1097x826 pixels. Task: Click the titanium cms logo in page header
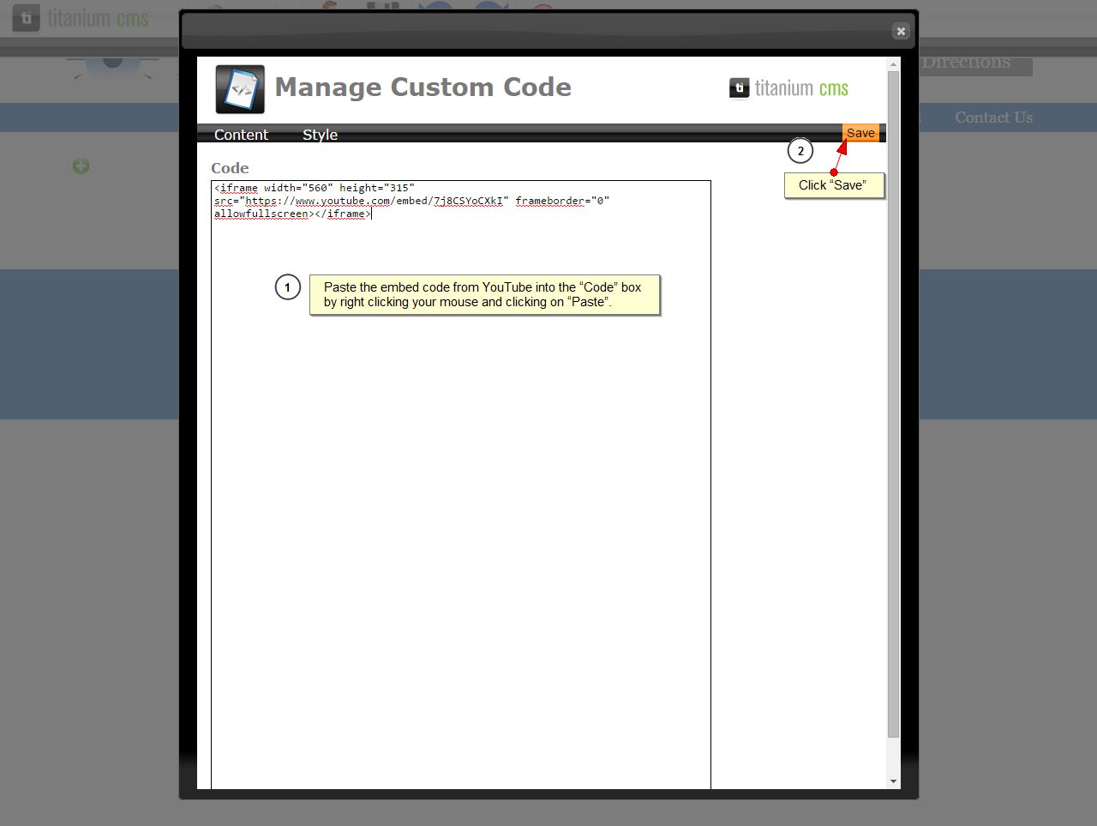(81, 18)
